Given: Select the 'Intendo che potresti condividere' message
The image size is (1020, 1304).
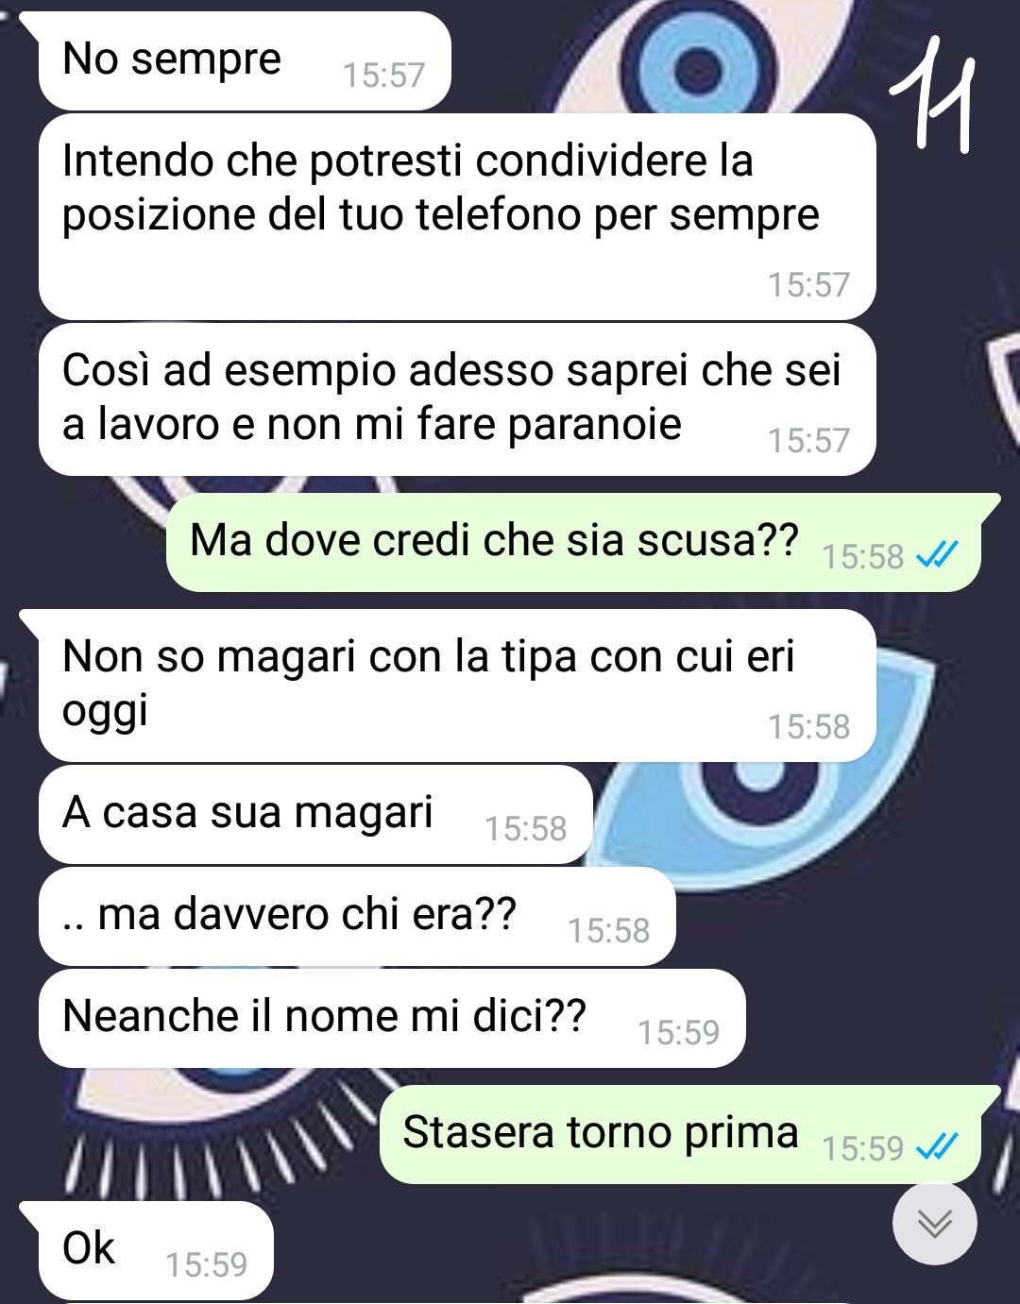Looking at the screenshot, I should [457, 216].
